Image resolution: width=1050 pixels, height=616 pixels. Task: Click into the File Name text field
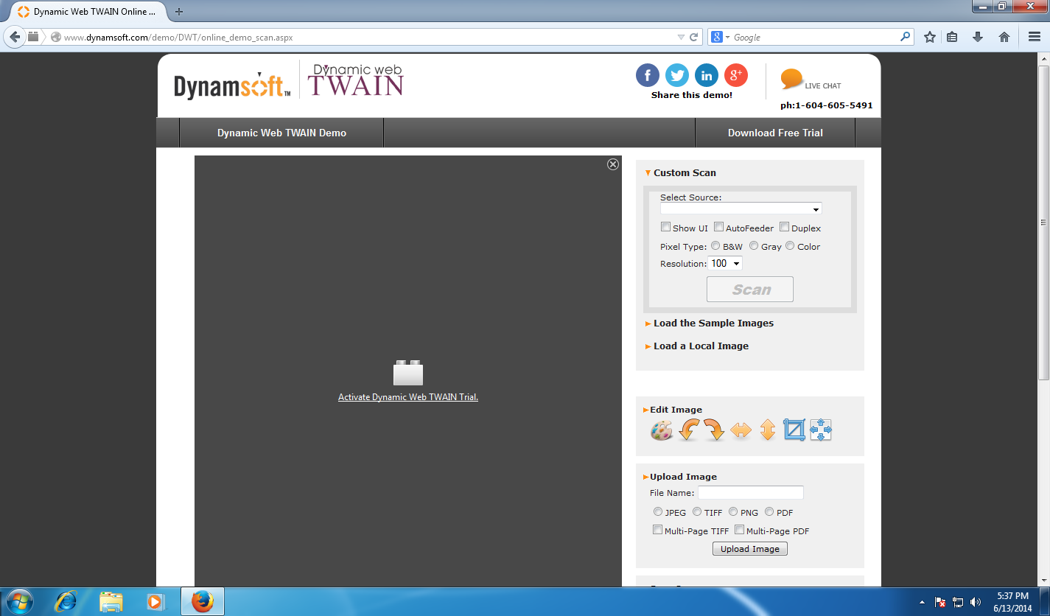(750, 493)
